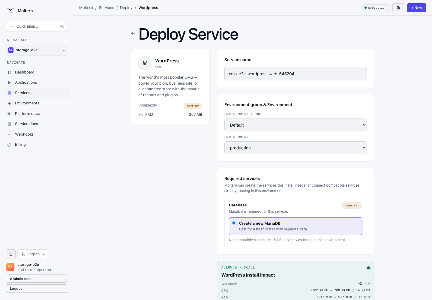The image size is (432, 300).
Task: Click the Service name input field
Action: (x=295, y=74)
